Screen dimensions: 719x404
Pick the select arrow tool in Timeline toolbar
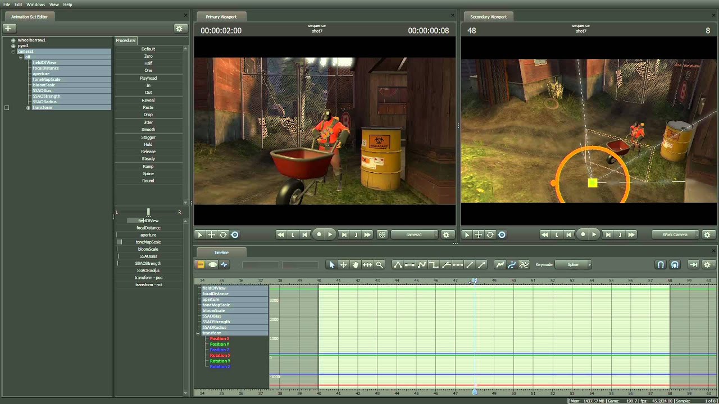click(x=332, y=265)
